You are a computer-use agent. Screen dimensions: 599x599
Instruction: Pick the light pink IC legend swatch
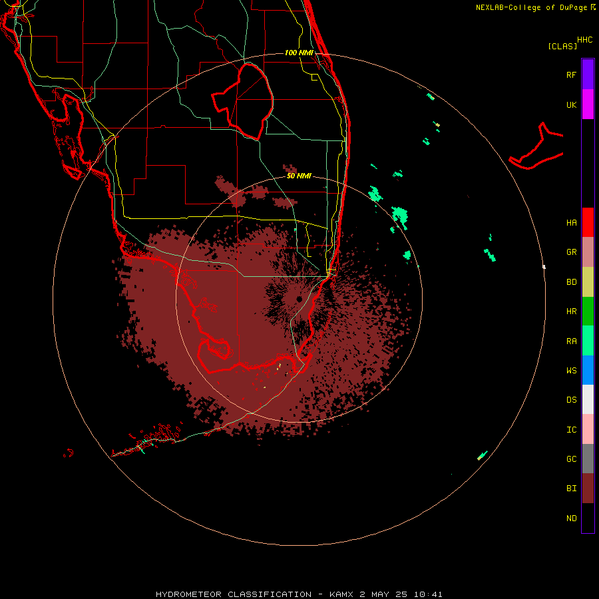[x=588, y=429]
